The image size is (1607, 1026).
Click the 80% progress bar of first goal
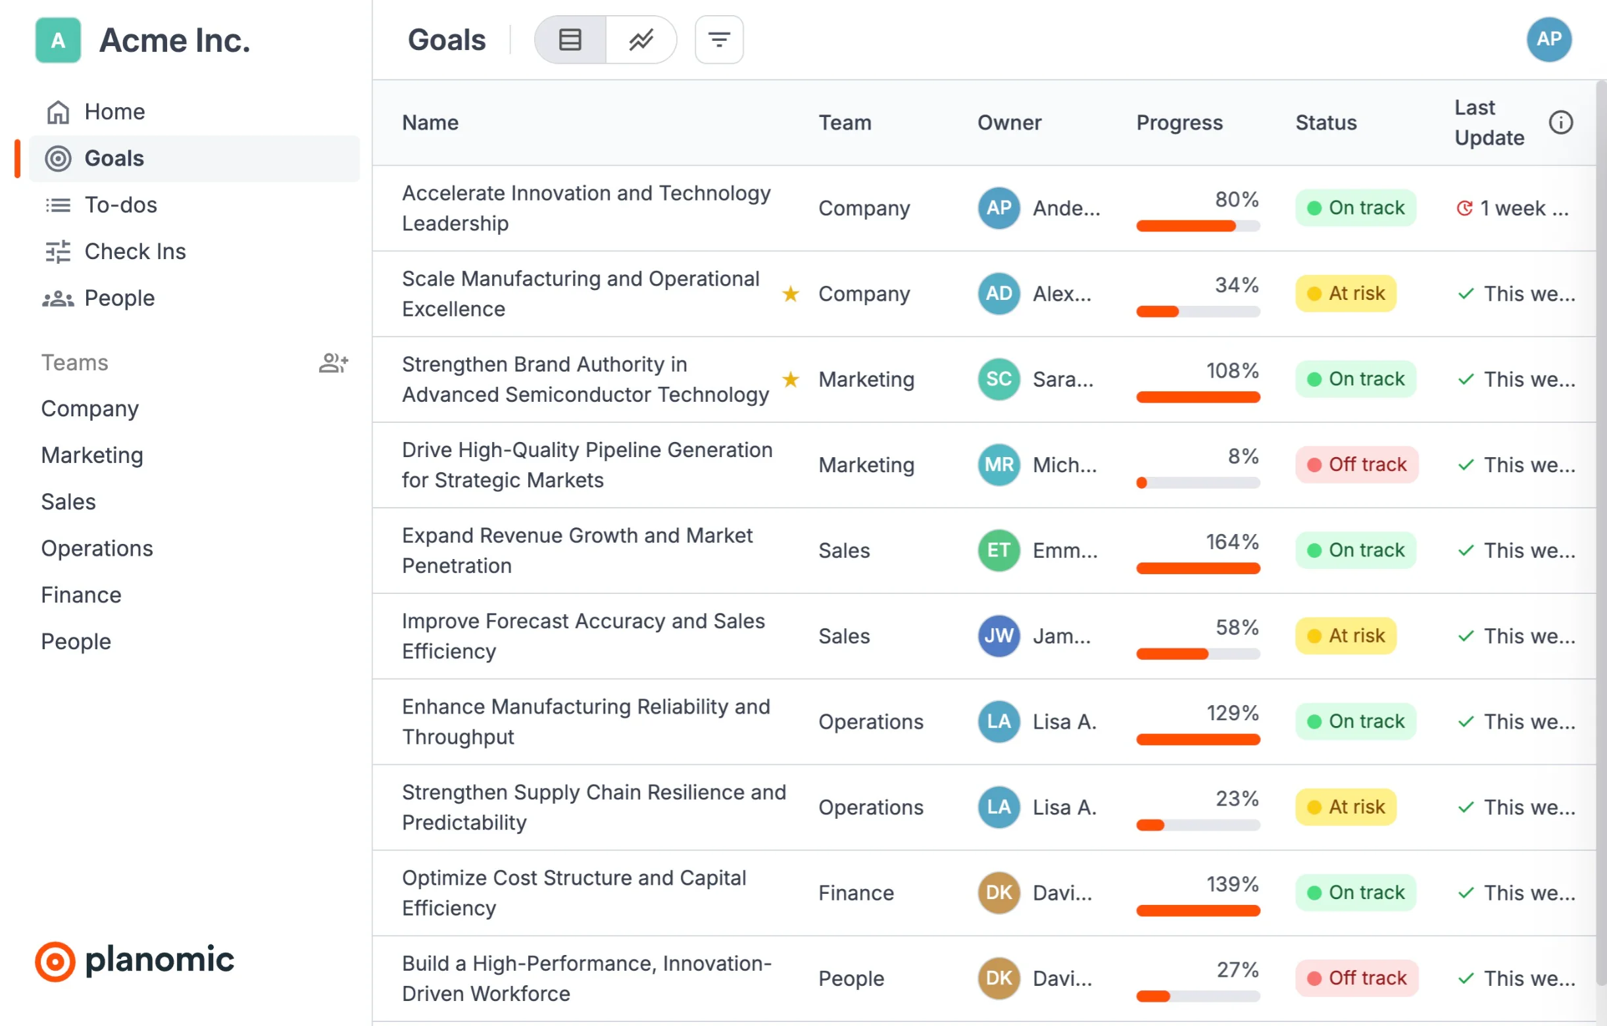[1198, 226]
